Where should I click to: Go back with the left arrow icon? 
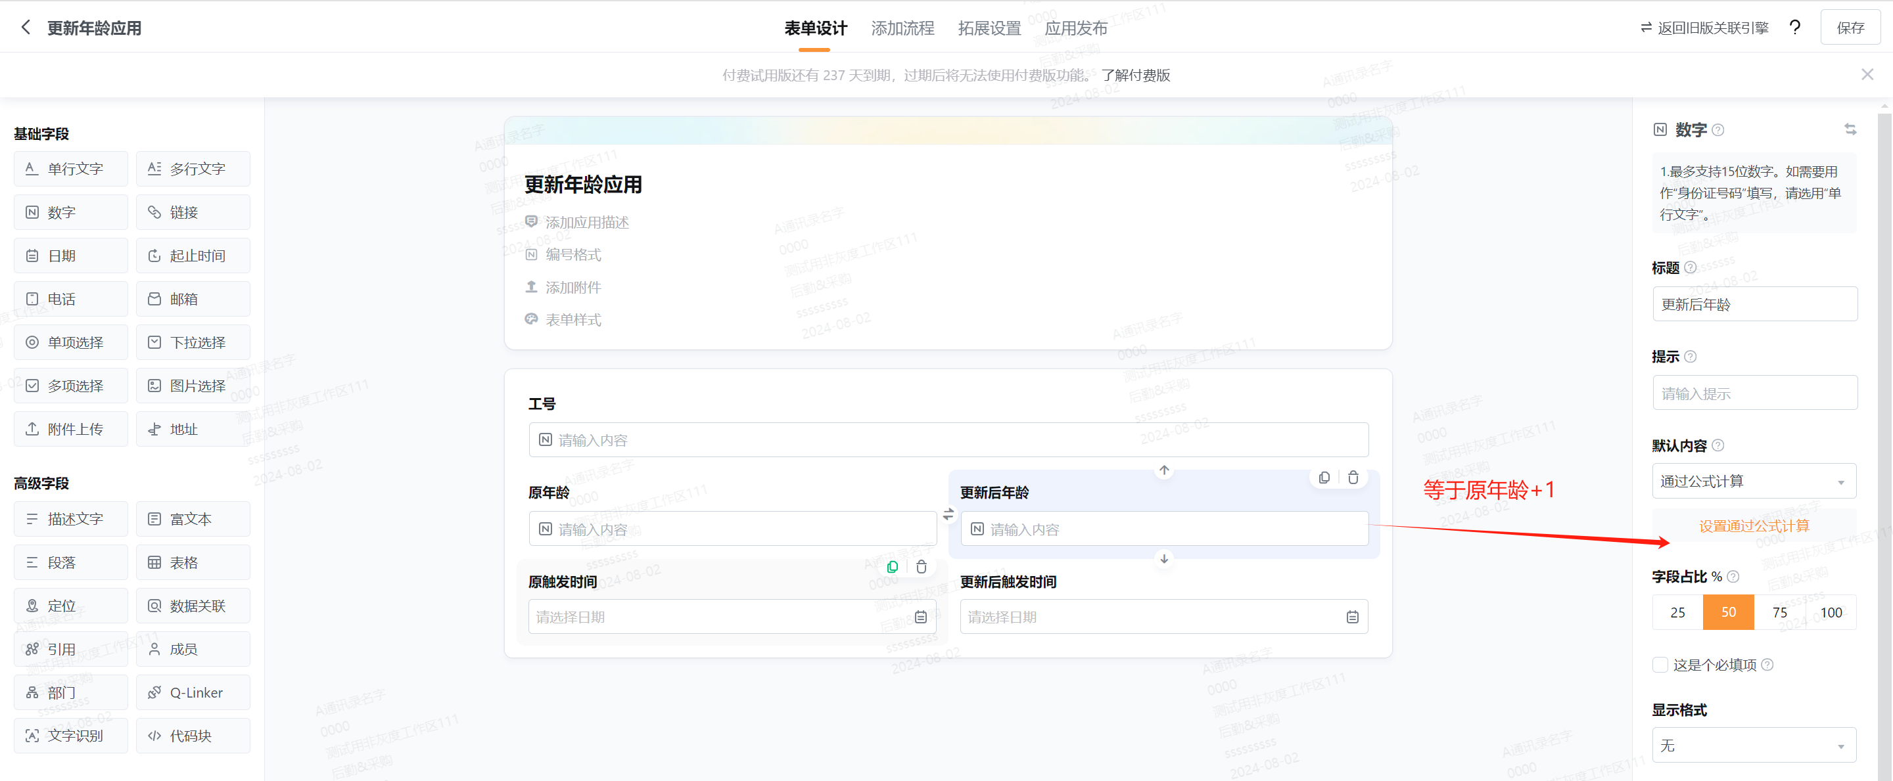(x=26, y=28)
